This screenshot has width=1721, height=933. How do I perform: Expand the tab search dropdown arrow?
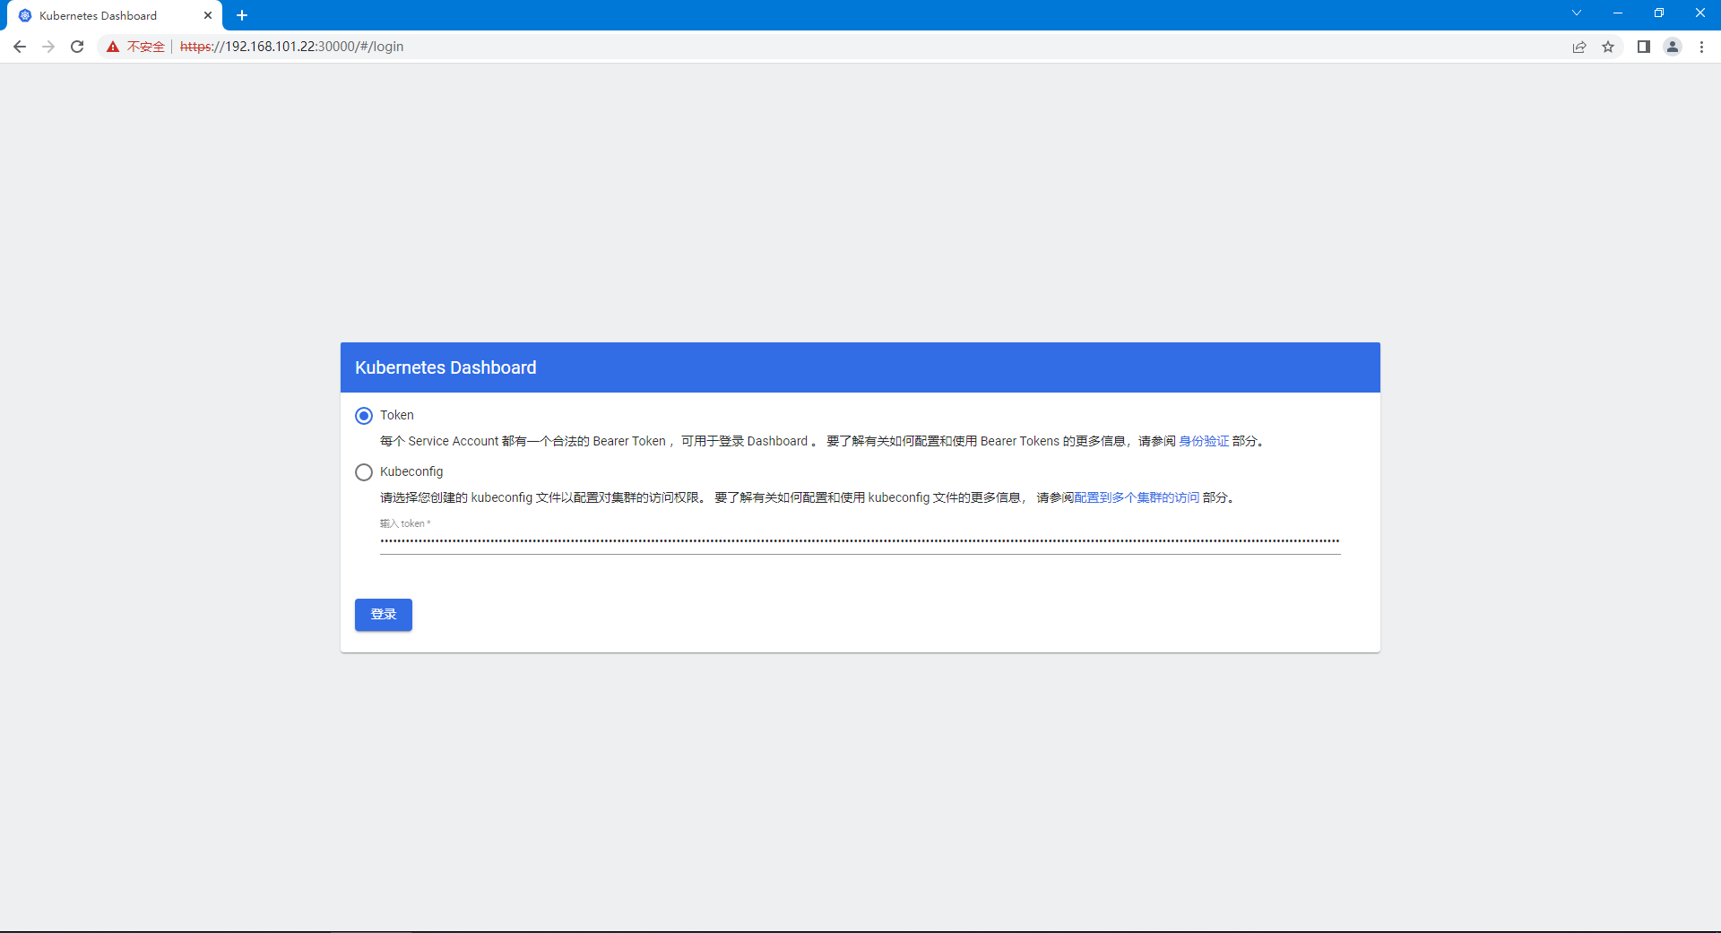(1577, 13)
